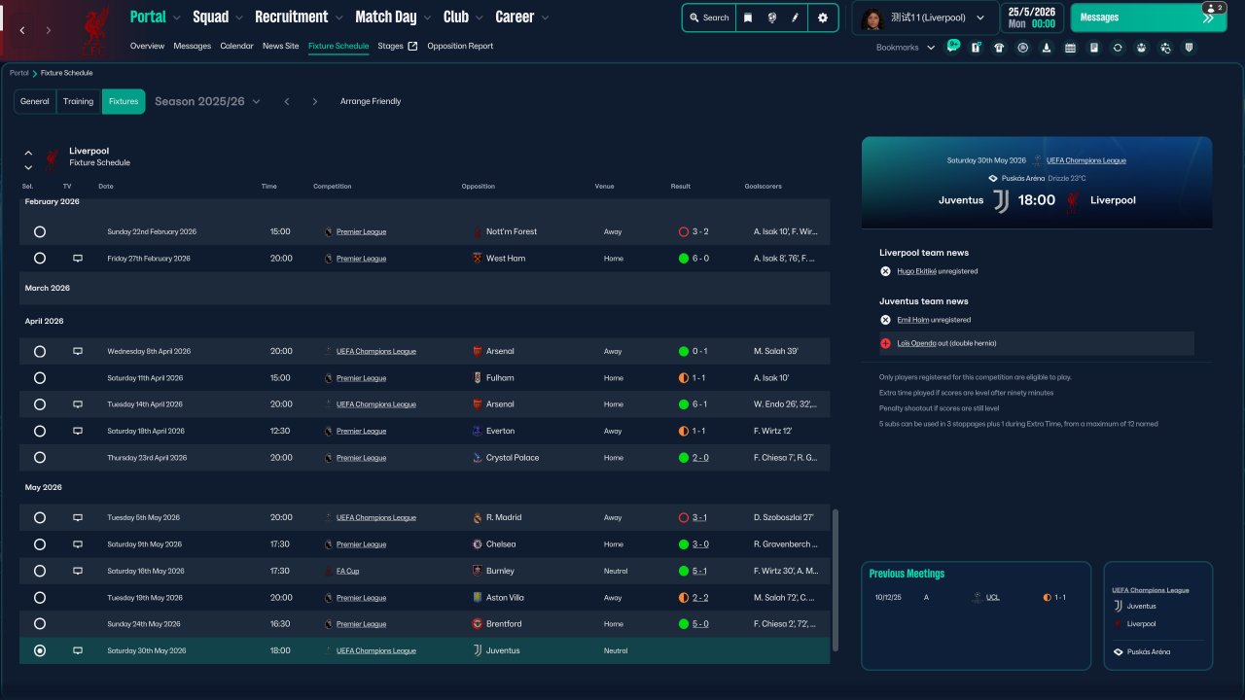Image resolution: width=1245 pixels, height=700 pixels.
Task: Open the calendar shortcut icon in bookmarks bar
Action: [1070, 48]
